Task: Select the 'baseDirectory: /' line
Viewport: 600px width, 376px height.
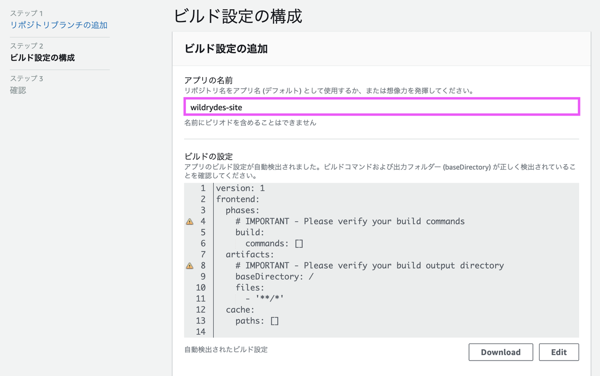Action: tap(260, 276)
